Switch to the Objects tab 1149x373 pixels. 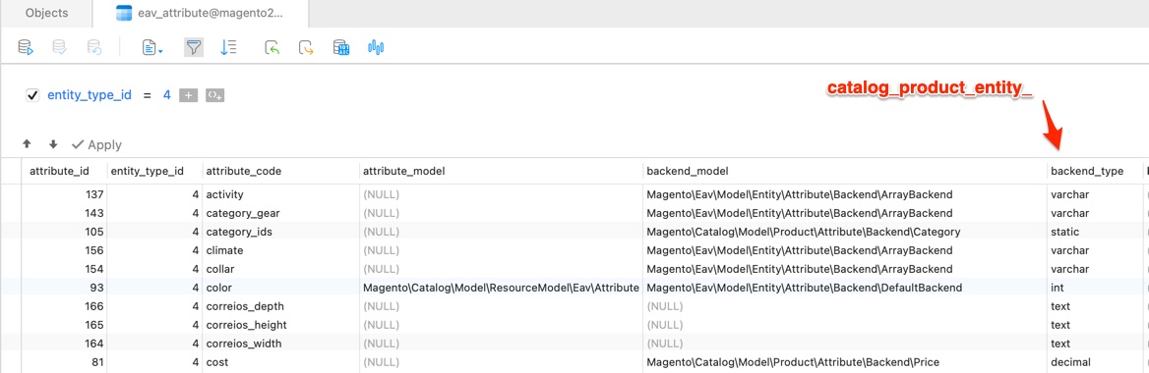tap(46, 13)
